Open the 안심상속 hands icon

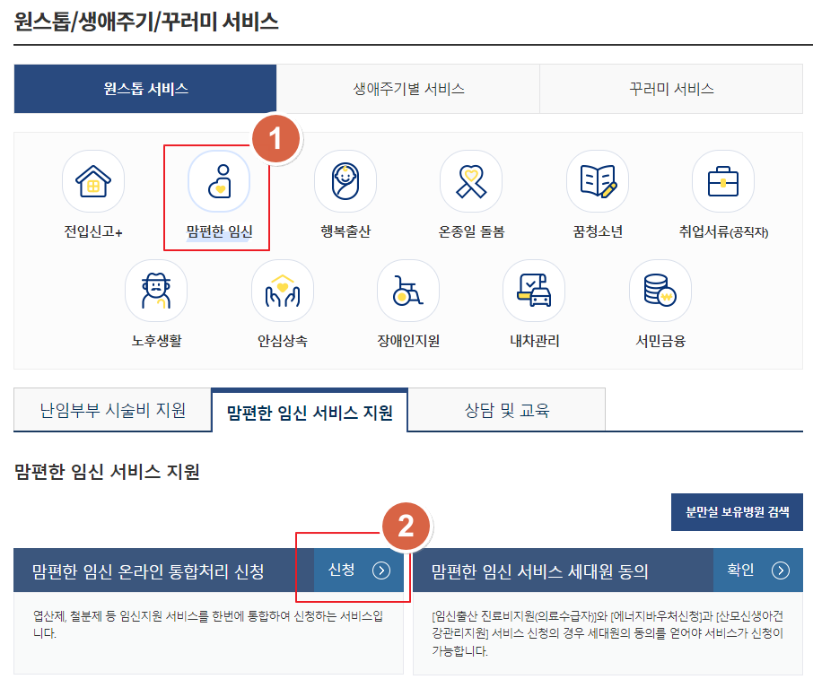point(283,291)
